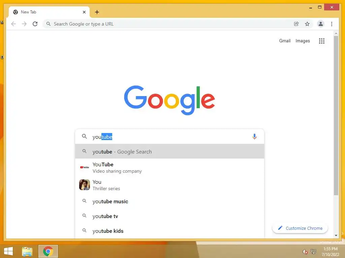Select 'youtube - Google Search' suggestion
Screen dimensions: 345x258
169,152
